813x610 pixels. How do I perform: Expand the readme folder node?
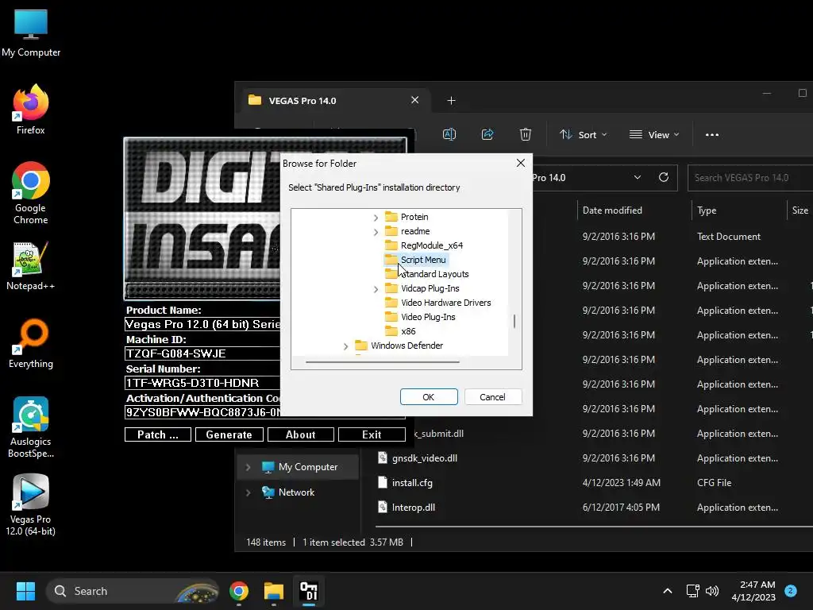click(376, 232)
